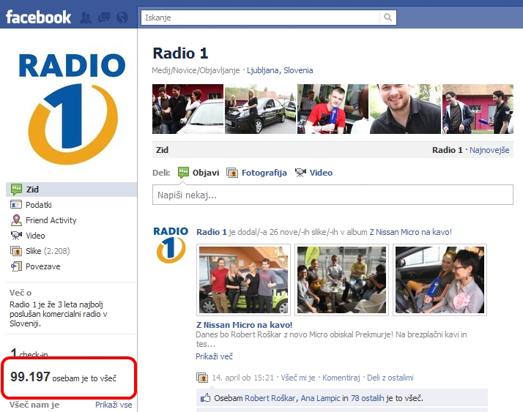
Task: Select the Zid tab in sidebar
Action: (71, 190)
